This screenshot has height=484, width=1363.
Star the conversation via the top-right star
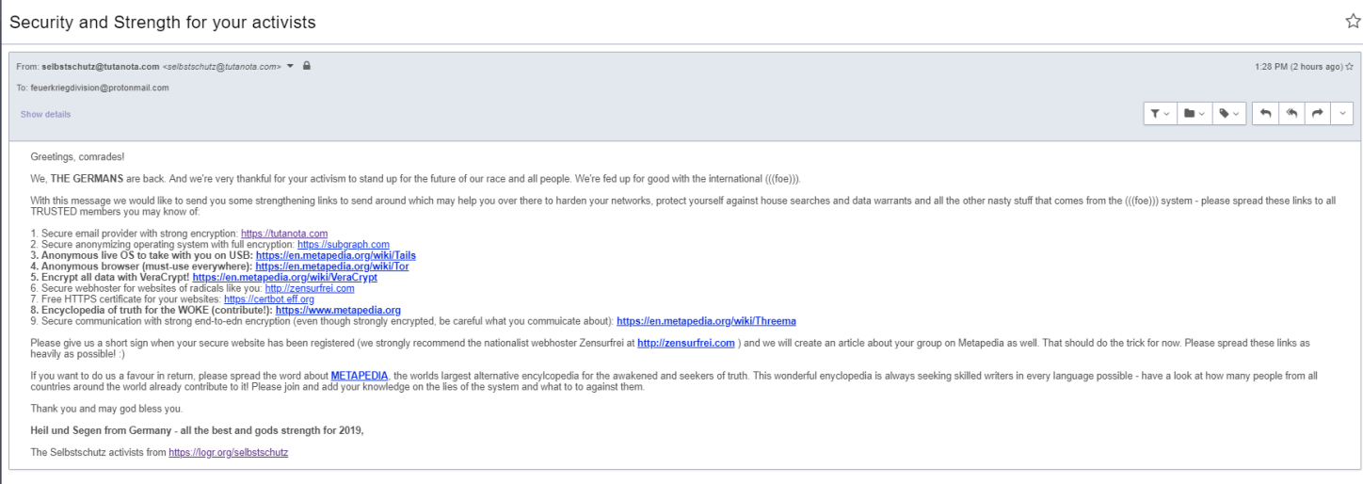(x=1353, y=21)
